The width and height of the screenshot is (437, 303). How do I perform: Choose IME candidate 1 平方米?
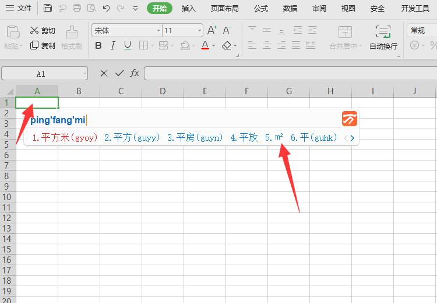pos(65,137)
